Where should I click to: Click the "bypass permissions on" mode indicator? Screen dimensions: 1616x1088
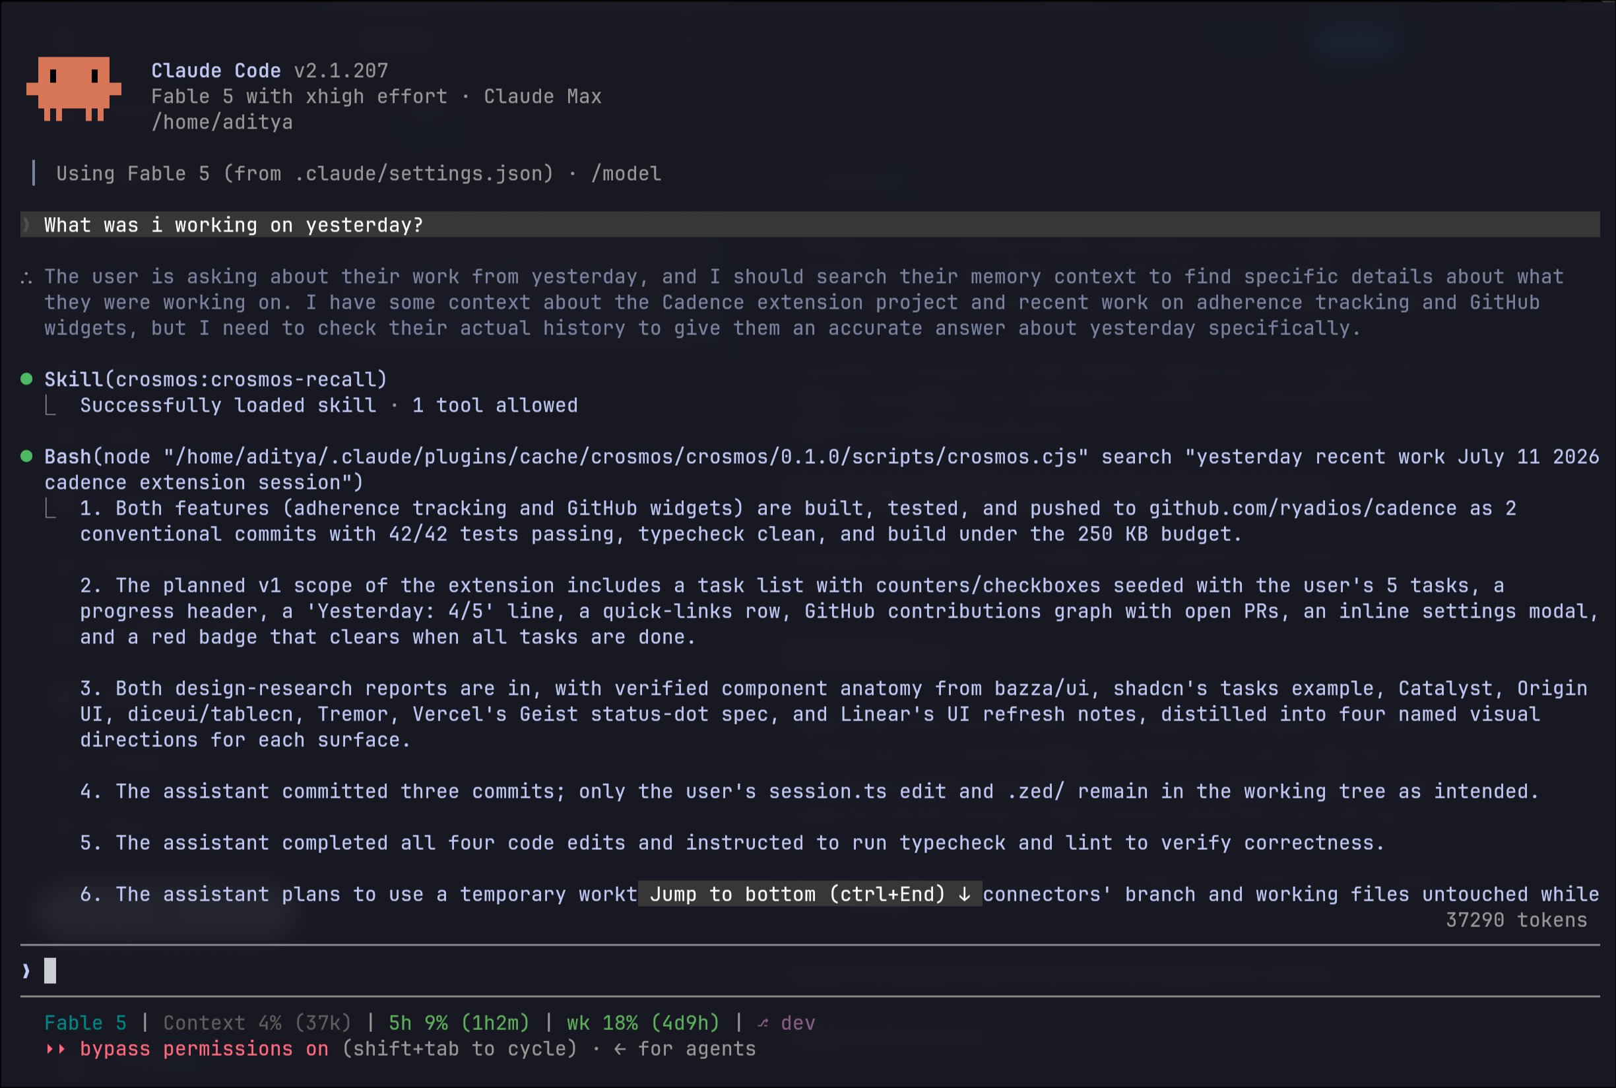click(x=204, y=1048)
